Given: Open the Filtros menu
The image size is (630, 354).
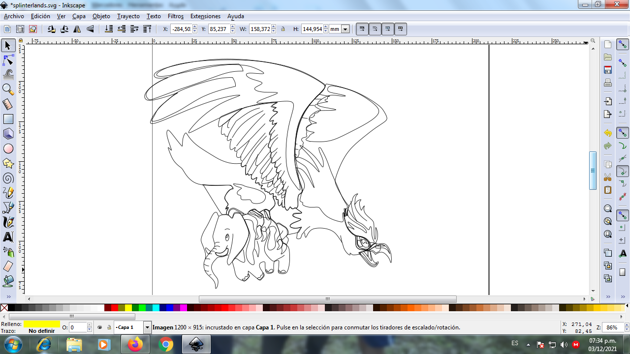Looking at the screenshot, I should pos(176,16).
